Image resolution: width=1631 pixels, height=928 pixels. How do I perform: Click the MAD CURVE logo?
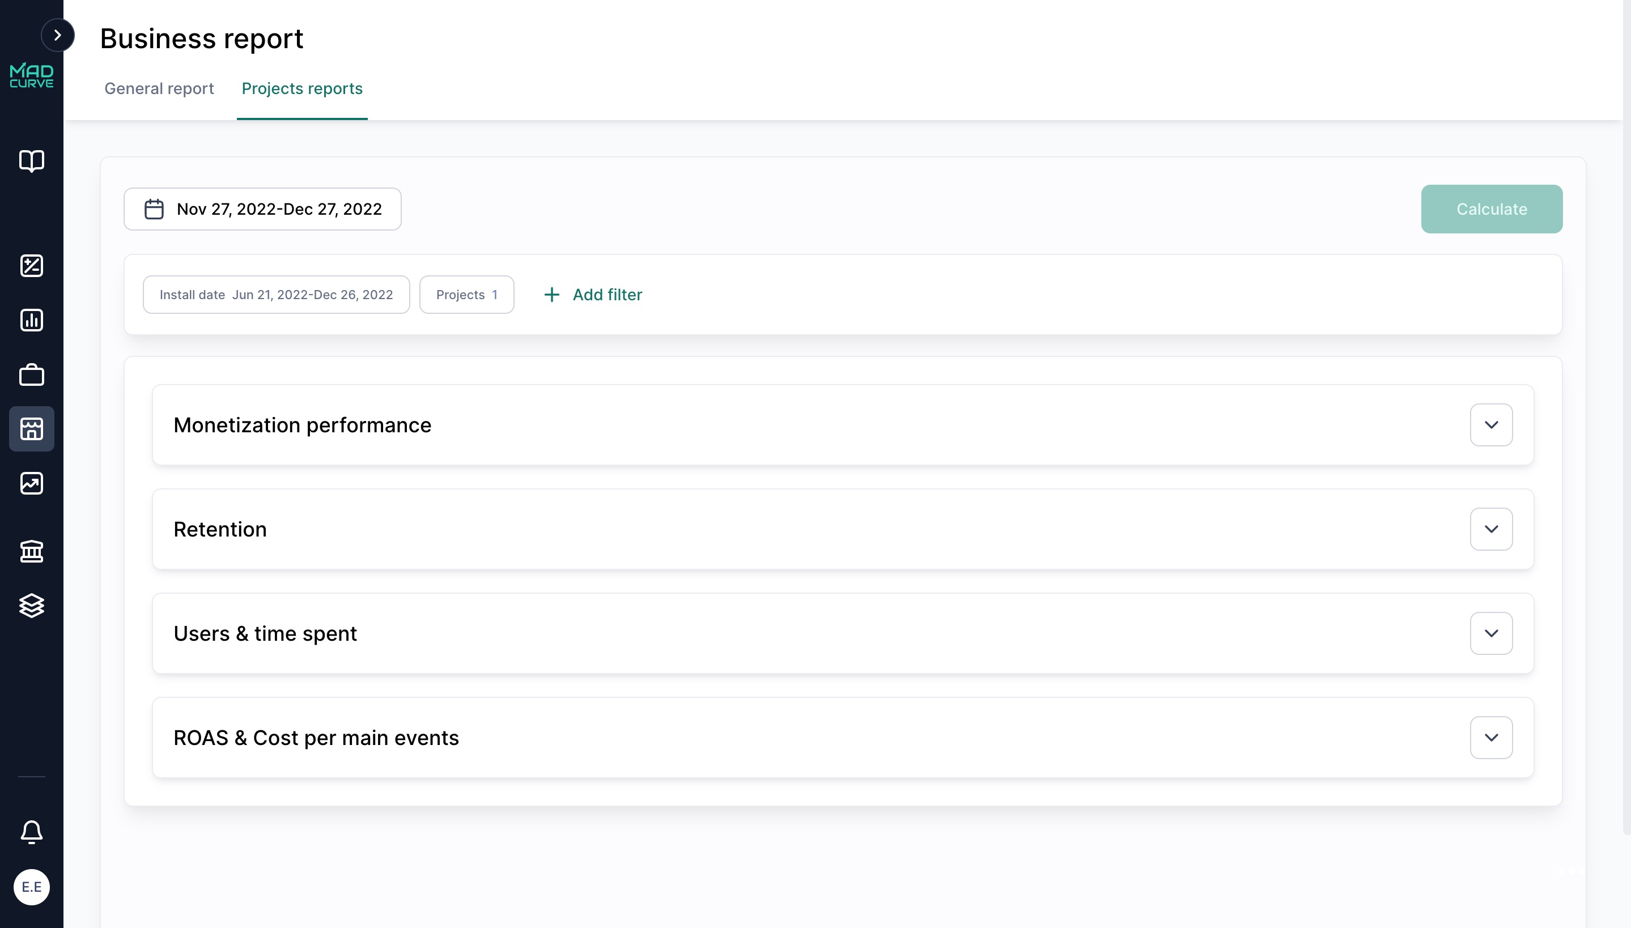coord(31,75)
